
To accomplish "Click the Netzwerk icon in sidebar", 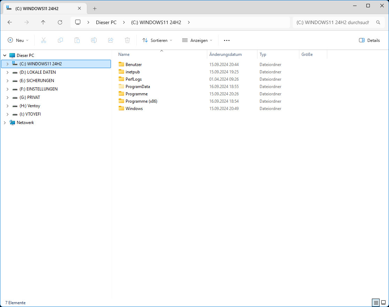I will click(x=12, y=123).
